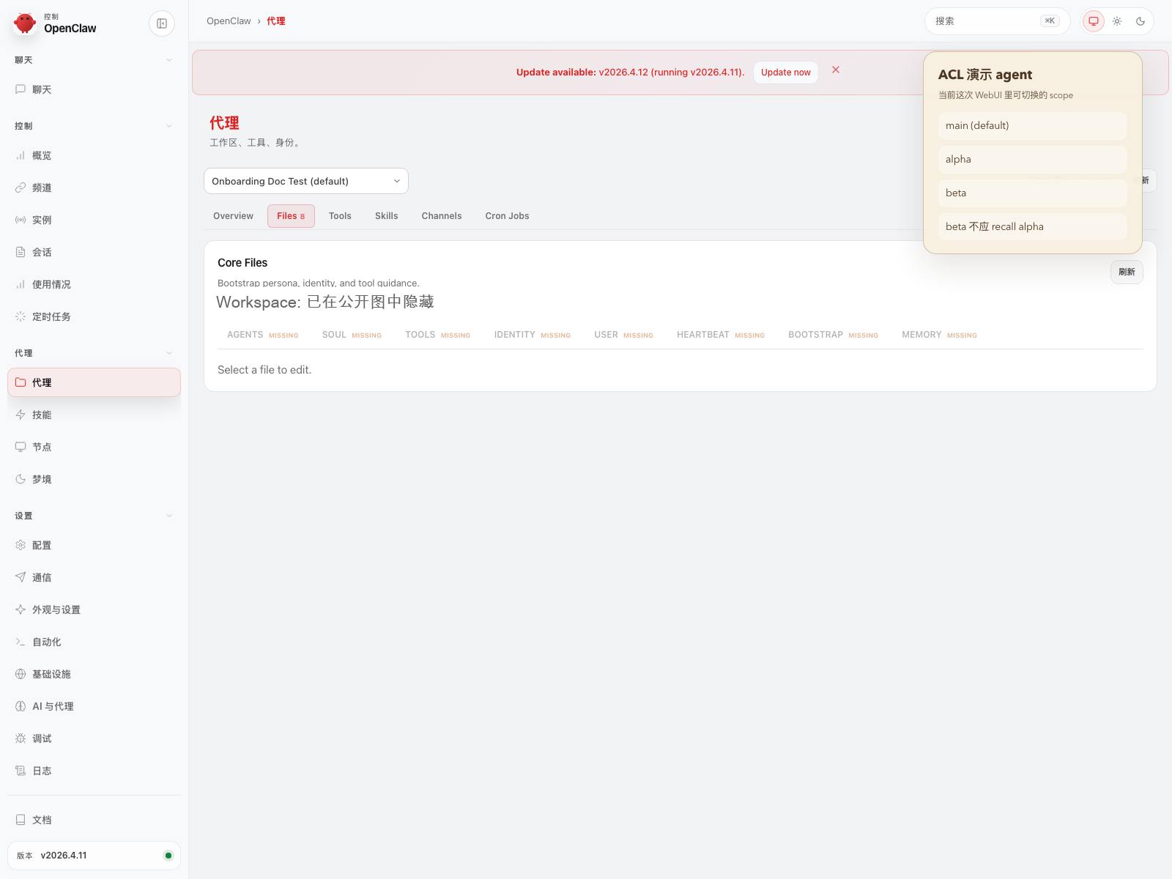Viewport: 1172px width, 879px height.
Task: Open the 配置 configuration settings
Action: pyautogui.click(x=94, y=545)
